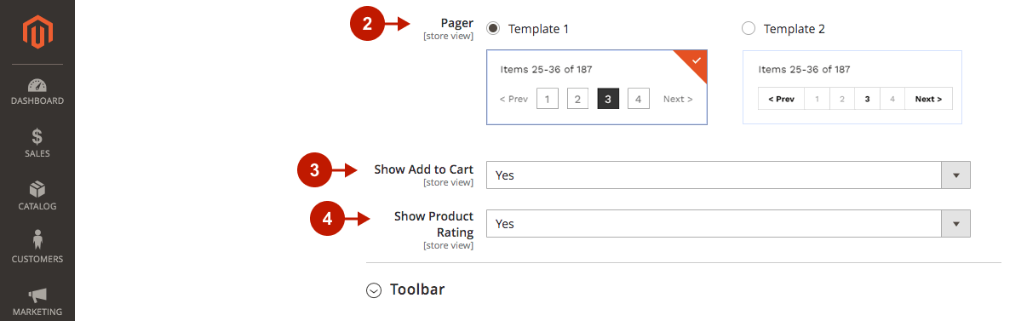Expand the Toolbar section heading
Viewport: 1027px width, 321px height.
[417, 289]
